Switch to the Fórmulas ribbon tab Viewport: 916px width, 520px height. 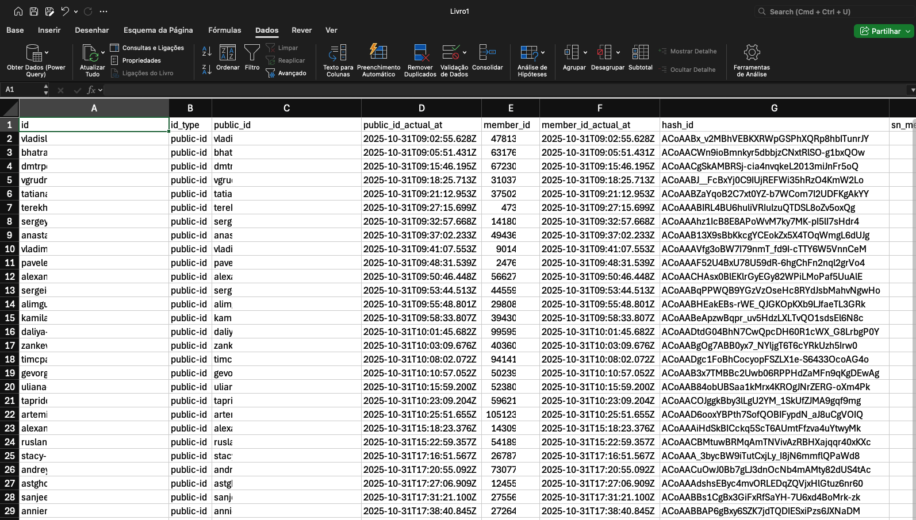224,30
